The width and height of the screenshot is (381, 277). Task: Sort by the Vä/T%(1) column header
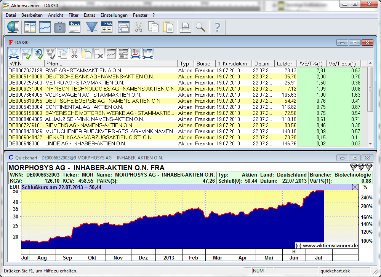pos(311,64)
